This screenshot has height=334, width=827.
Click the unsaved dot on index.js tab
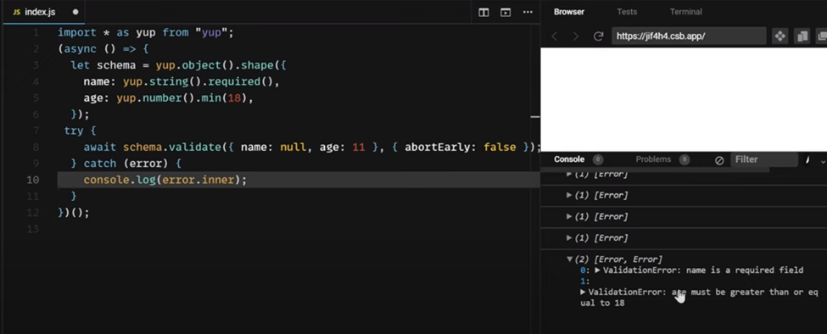point(75,12)
